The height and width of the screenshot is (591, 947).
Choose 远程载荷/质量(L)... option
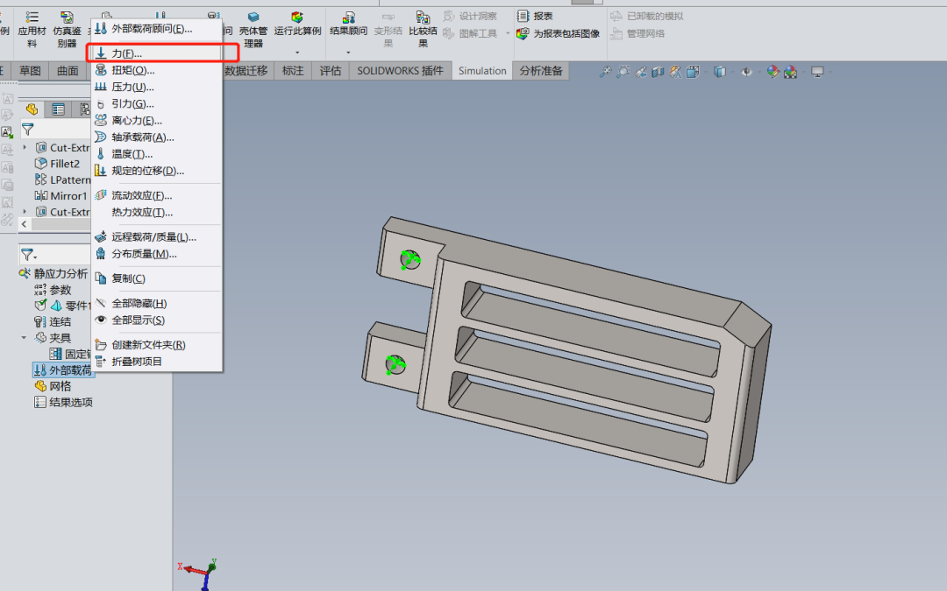point(157,237)
